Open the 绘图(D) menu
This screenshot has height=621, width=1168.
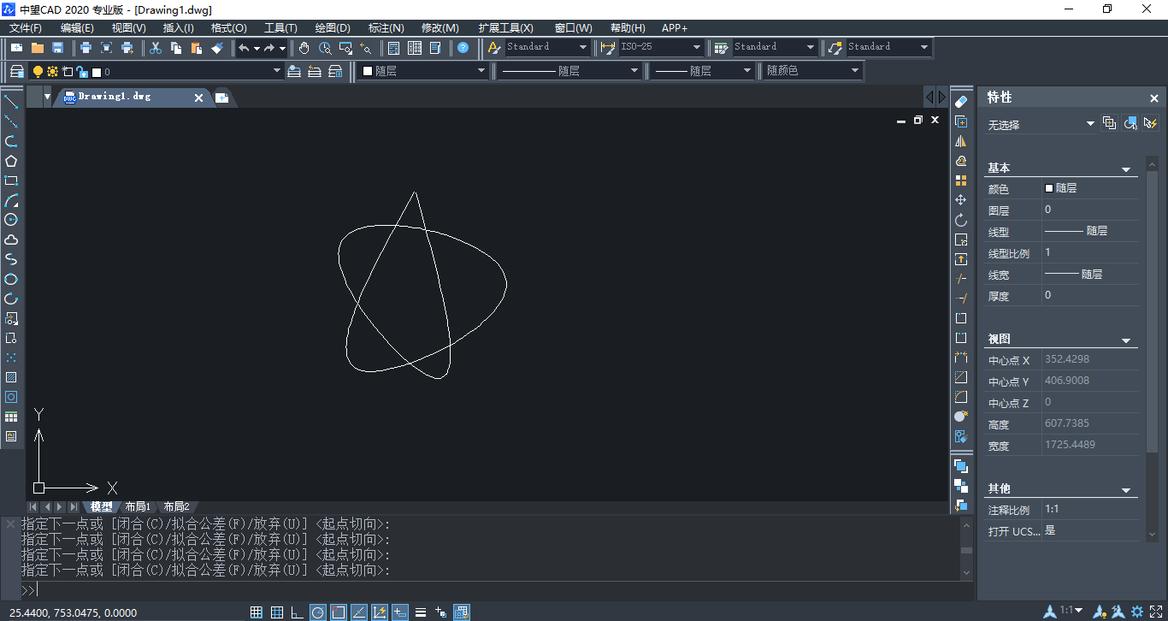point(333,28)
